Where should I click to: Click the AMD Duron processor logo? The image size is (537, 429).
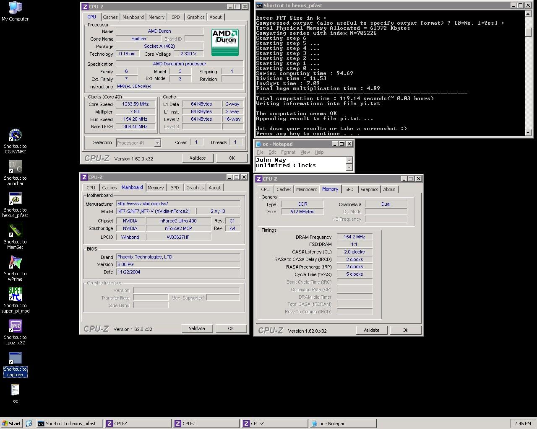coord(225,42)
